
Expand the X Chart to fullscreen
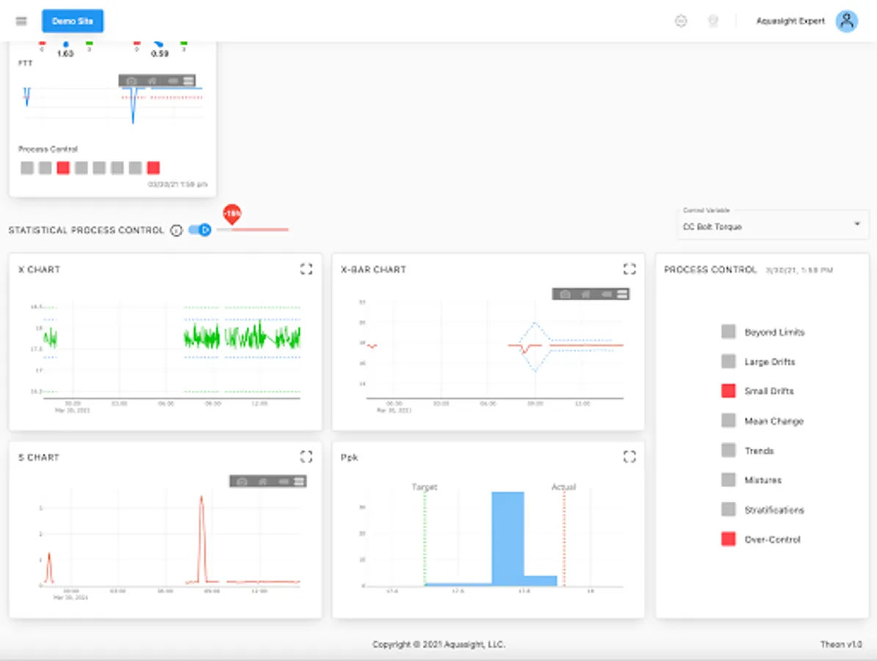coord(306,269)
